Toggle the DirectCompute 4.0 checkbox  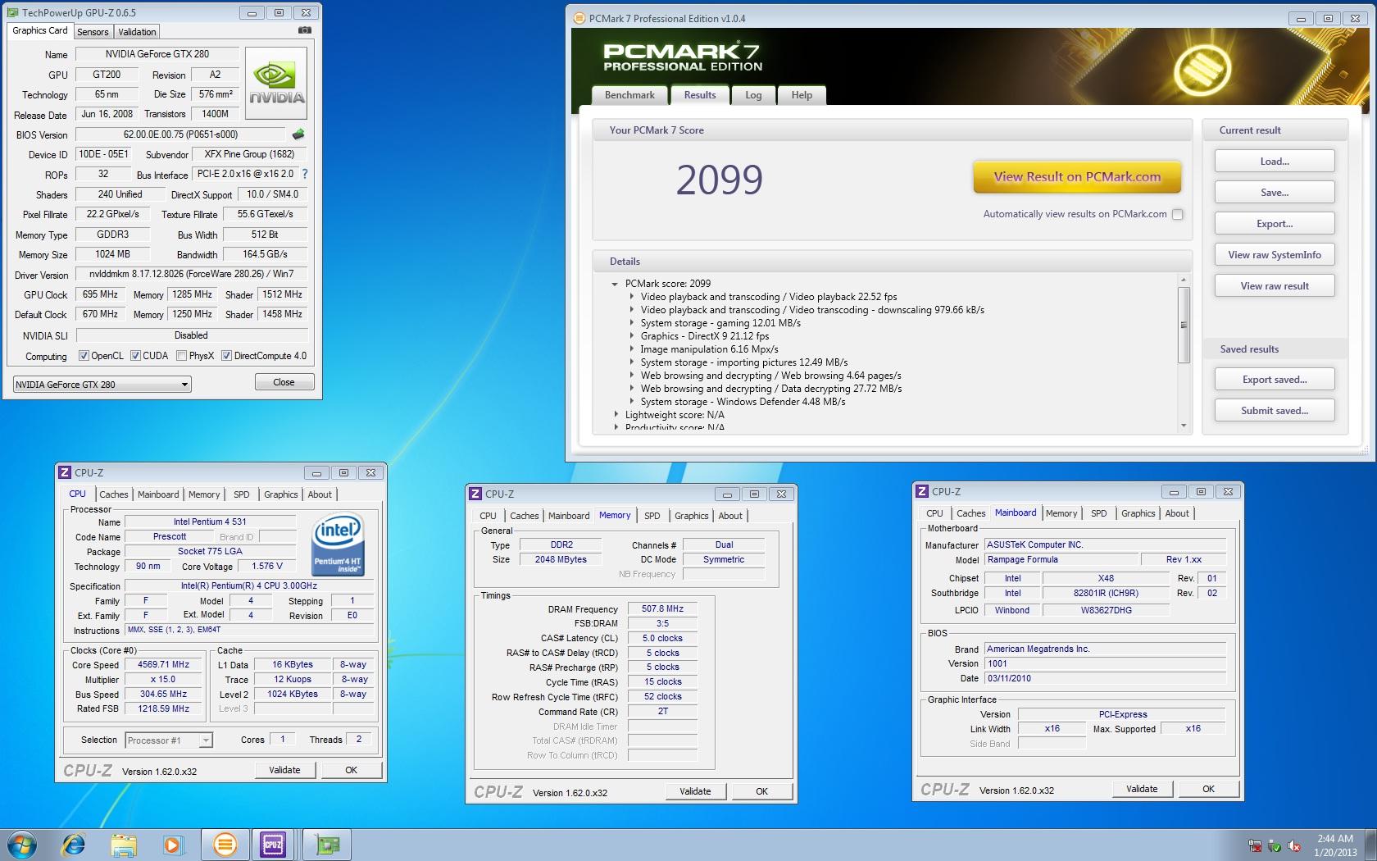tap(226, 356)
